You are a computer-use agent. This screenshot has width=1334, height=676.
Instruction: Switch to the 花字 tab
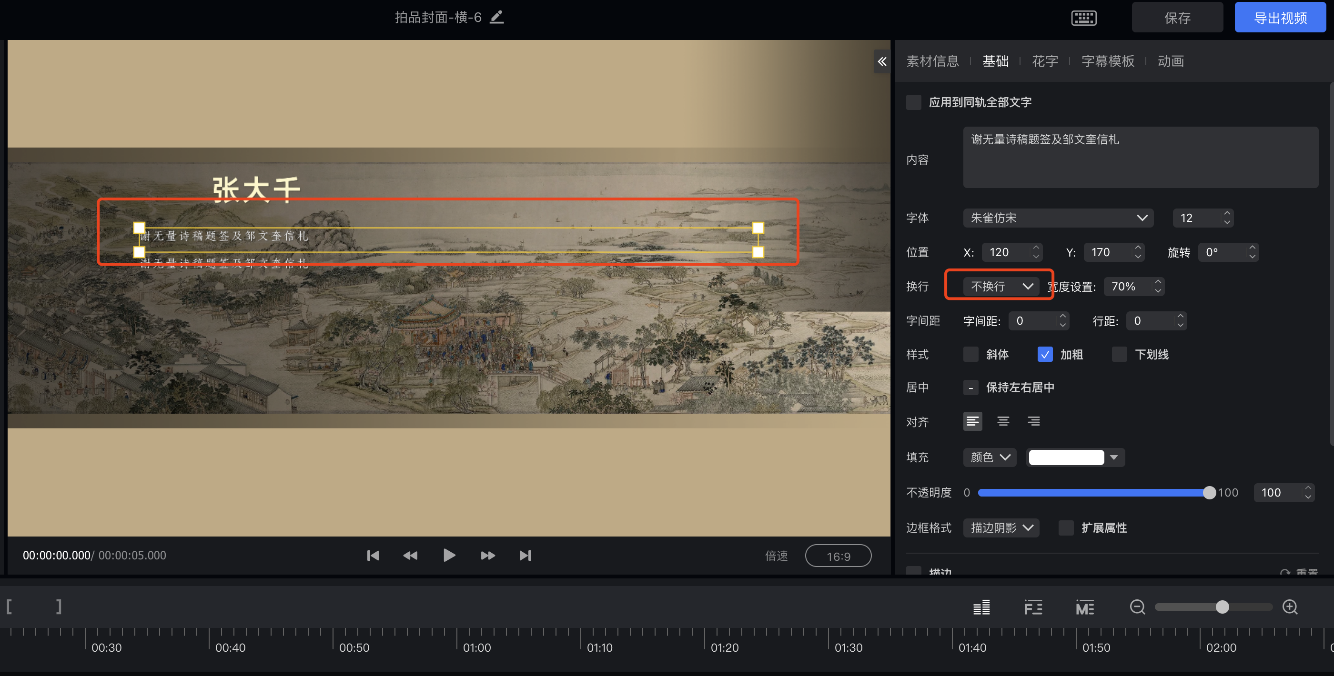1045,61
